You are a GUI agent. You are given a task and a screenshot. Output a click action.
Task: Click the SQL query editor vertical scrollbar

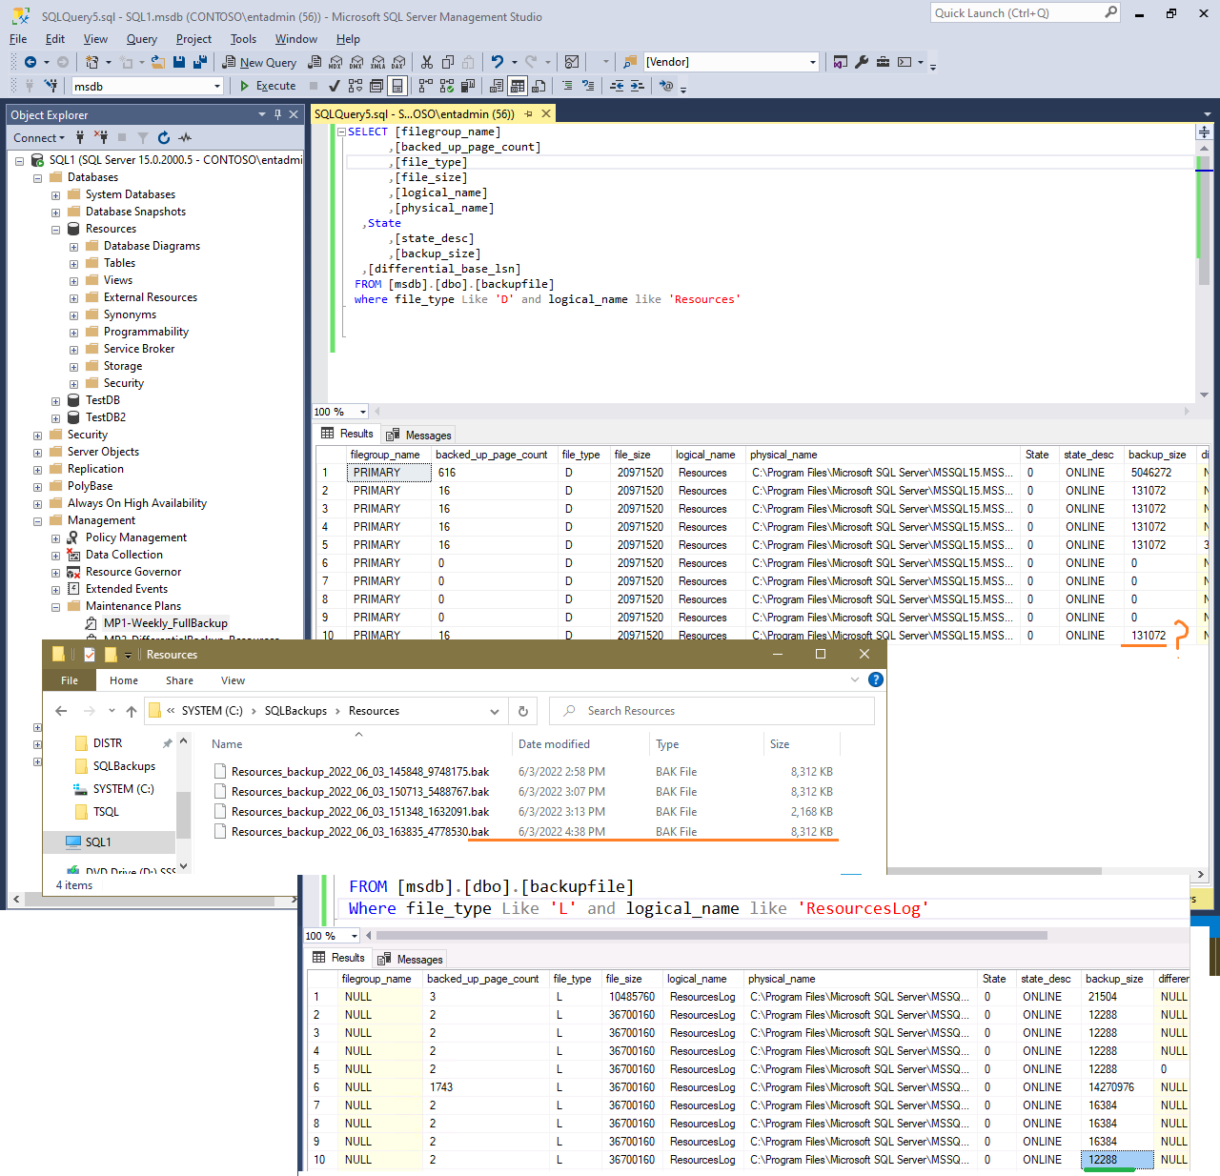tap(1204, 270)
